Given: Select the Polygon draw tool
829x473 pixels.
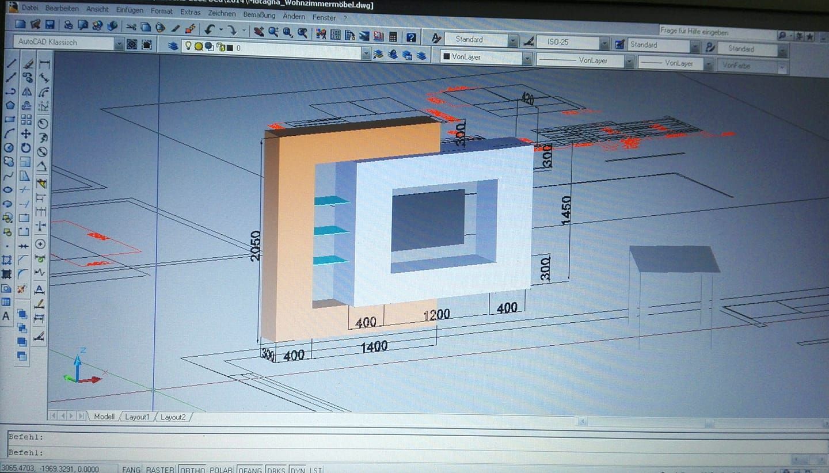Looking at the screenshot, I should pyautogui.click(x=10, y=105).
